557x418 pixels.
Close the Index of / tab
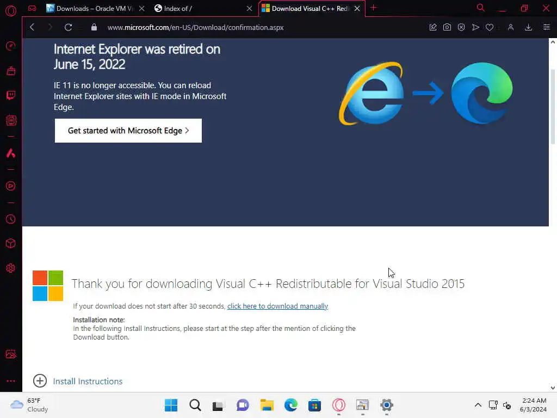tap(249, 9)
